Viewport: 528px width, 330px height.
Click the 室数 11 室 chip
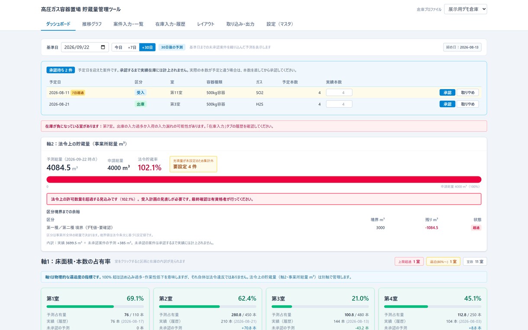pos(475,261)
